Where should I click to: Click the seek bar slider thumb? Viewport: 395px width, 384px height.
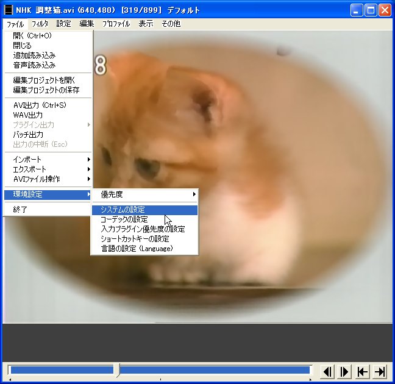(116, 370)
